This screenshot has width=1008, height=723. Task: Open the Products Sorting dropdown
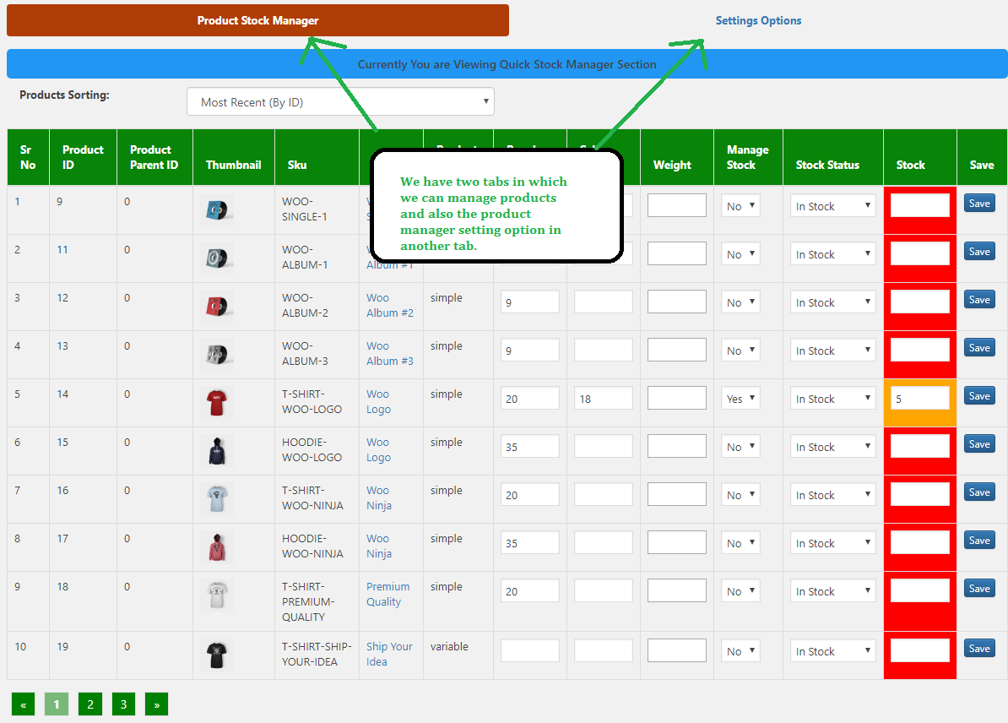click(340, 101)
